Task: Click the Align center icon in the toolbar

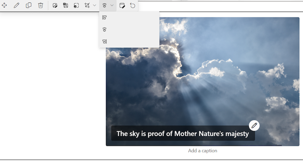Action: pos(104,5)
